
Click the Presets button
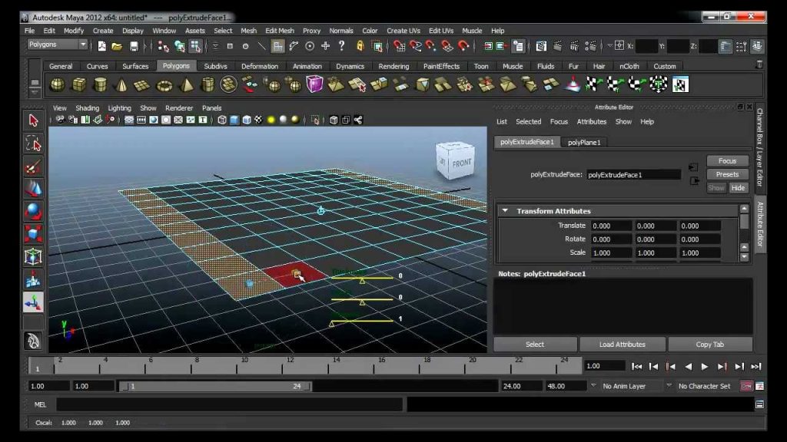(727, 174)
